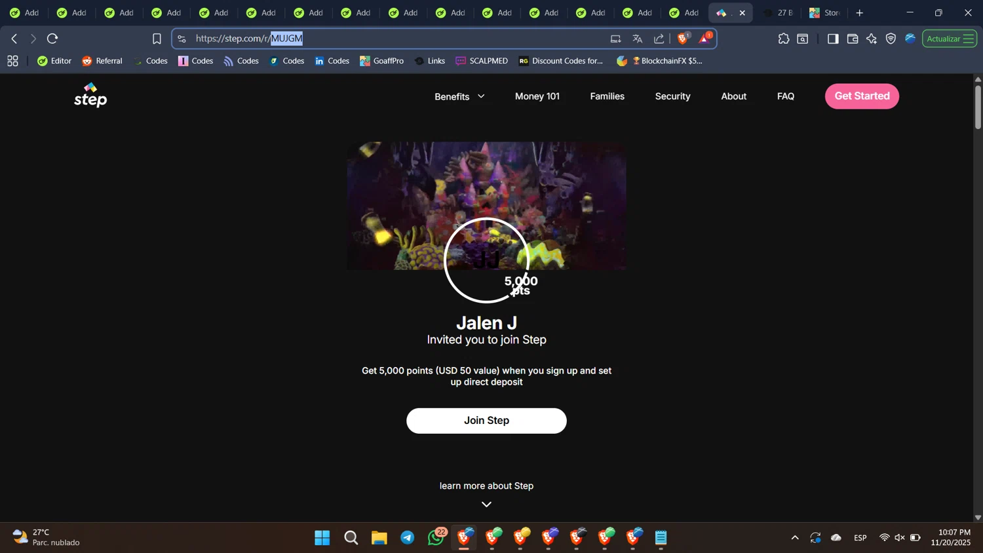Click the volume muted tray icon

pos(900,537)
